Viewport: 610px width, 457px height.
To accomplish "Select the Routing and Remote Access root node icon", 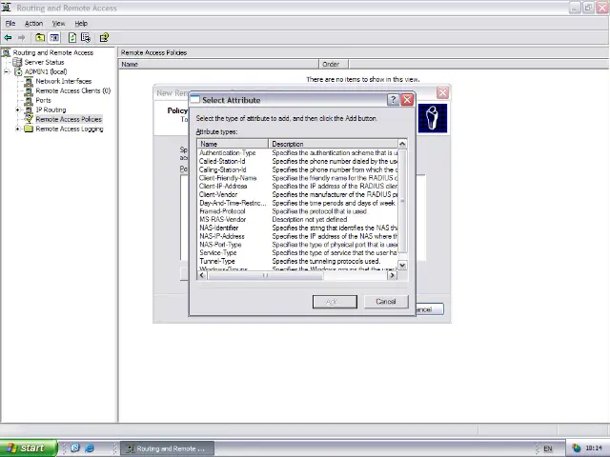I will pos(7,52).
